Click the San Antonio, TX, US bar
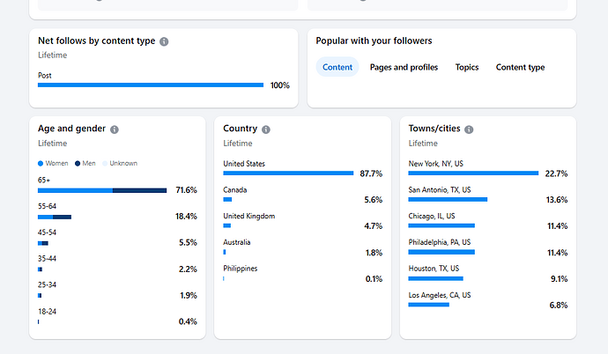Image resolution: width=608 pixels, height=354 pixels. (x=448, y=200)
